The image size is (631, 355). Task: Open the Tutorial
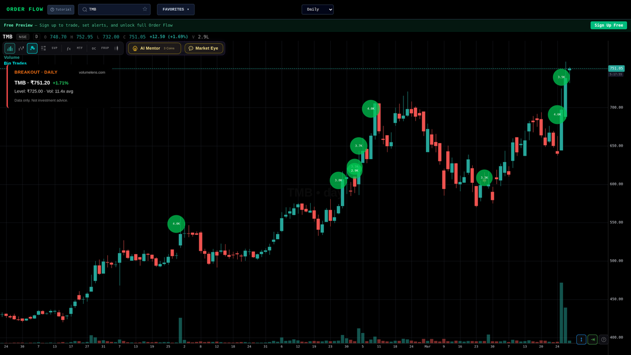pyautogui.click(x=60, y=9)
